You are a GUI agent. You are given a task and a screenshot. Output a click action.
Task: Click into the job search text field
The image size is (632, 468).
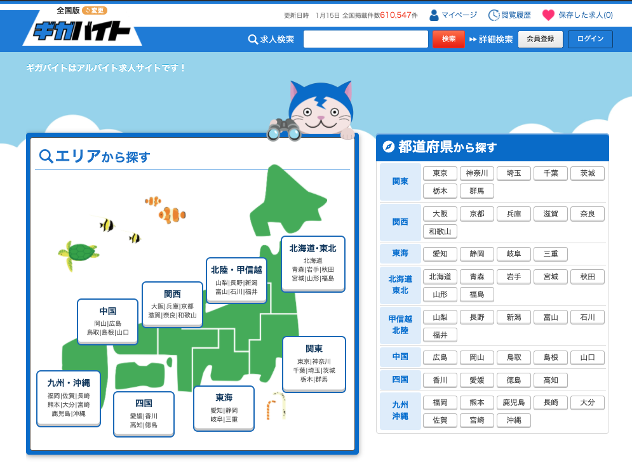click(x=365, y=39)
